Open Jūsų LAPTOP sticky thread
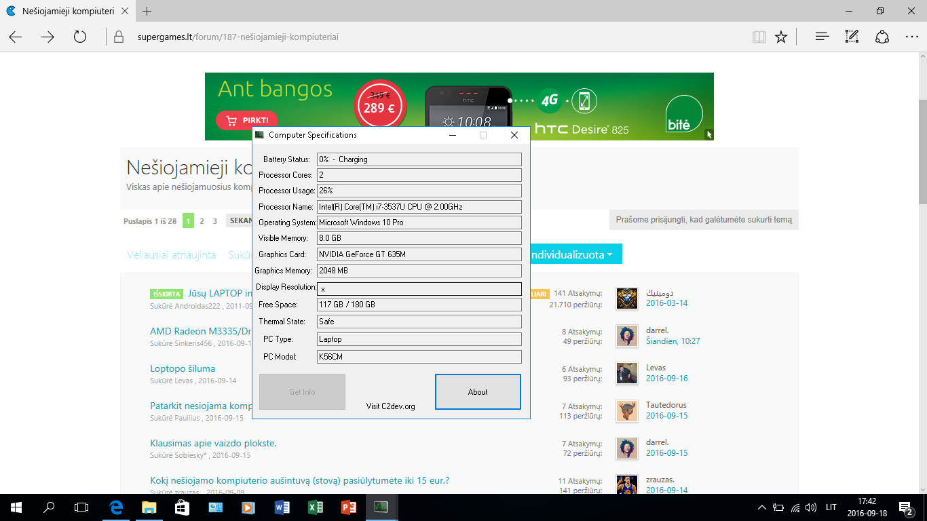 220,293
